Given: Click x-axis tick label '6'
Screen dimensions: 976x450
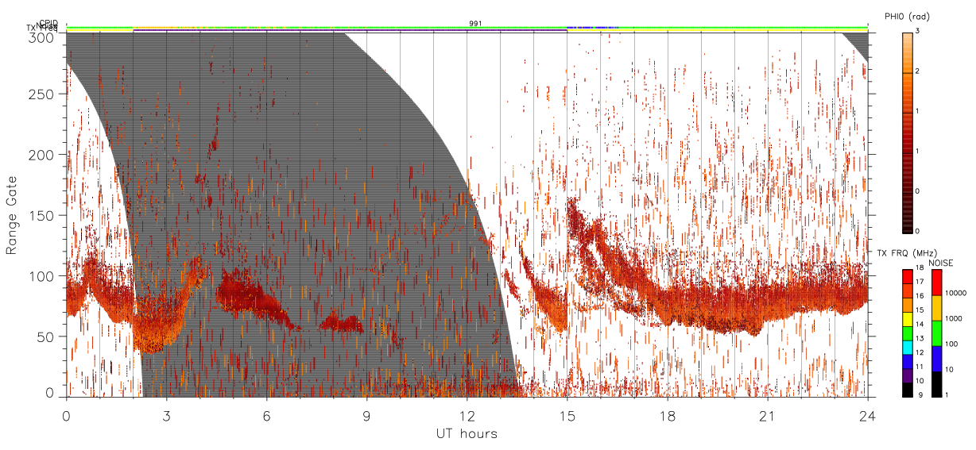Looking at the screenshot, I should [267, 416].
